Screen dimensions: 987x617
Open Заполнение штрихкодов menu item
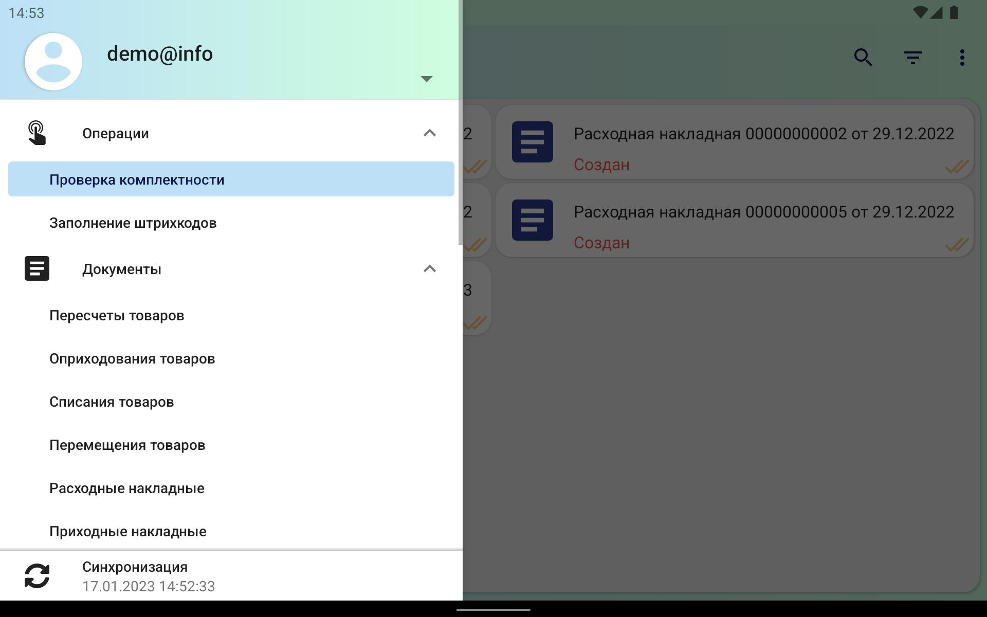coord(133,223)
